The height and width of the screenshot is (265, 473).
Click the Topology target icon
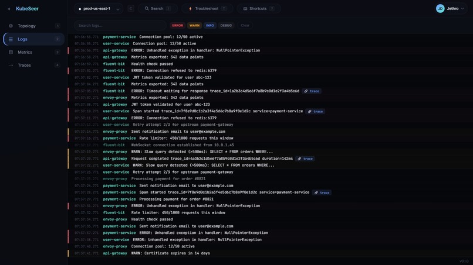pyautogui.click(x=11, y=26)
